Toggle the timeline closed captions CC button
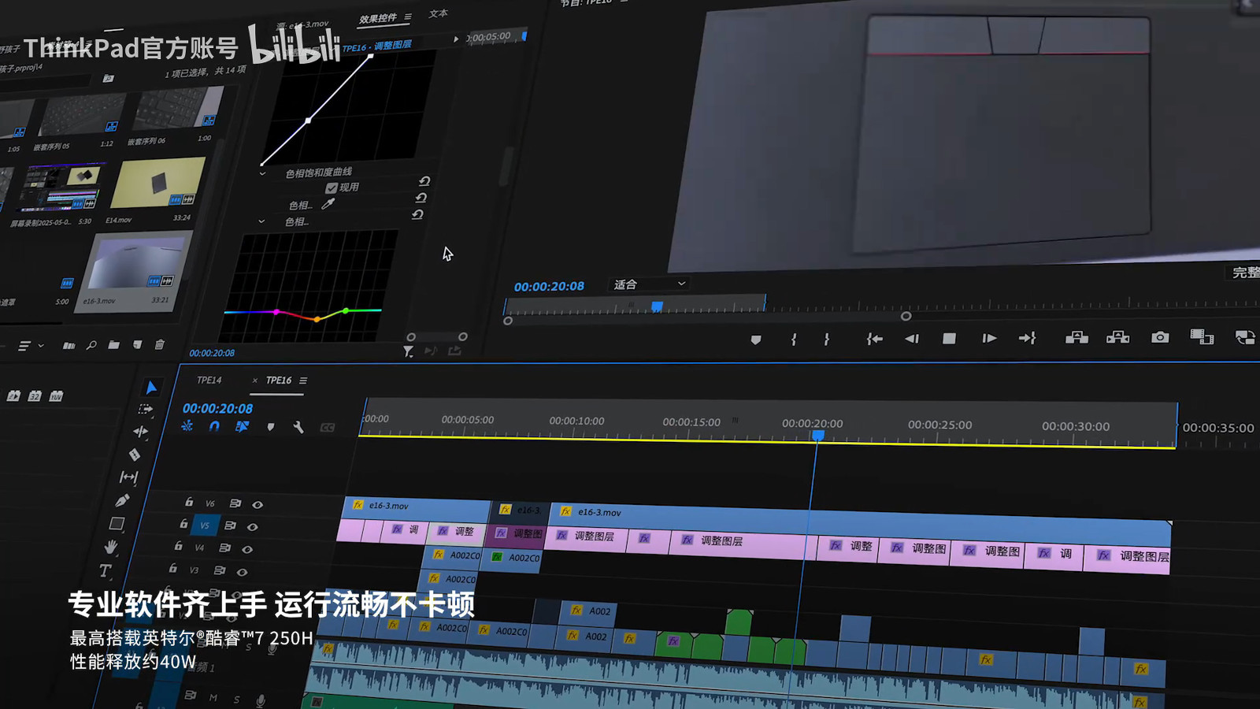 click(328, 428)
